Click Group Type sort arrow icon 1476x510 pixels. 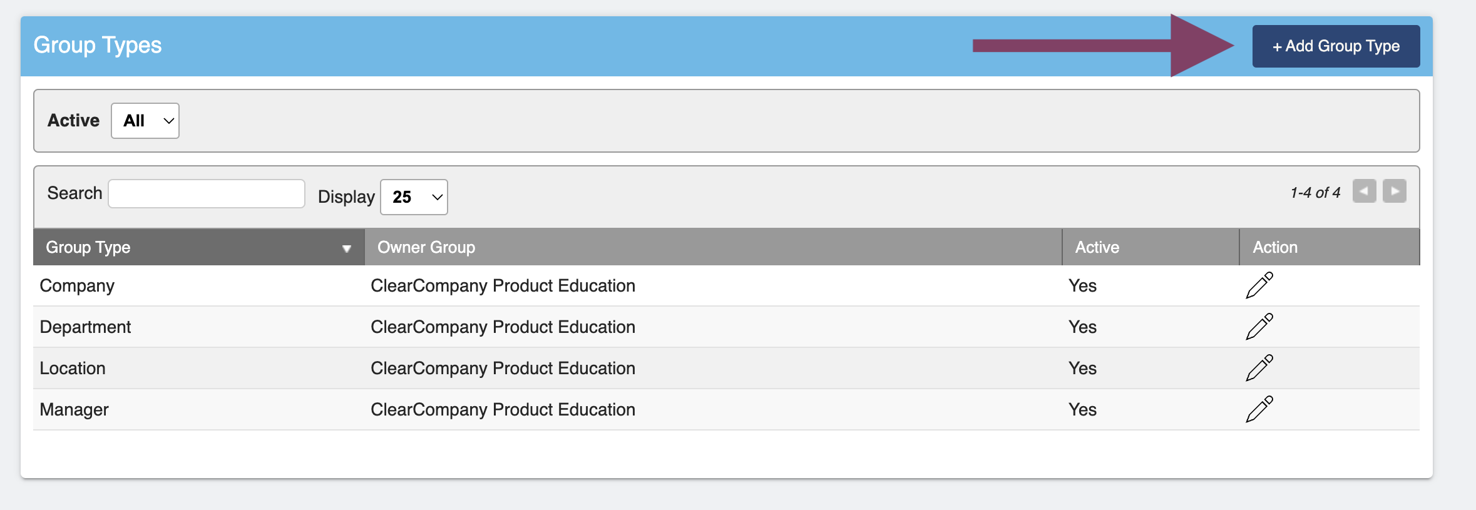pos(346,248)
